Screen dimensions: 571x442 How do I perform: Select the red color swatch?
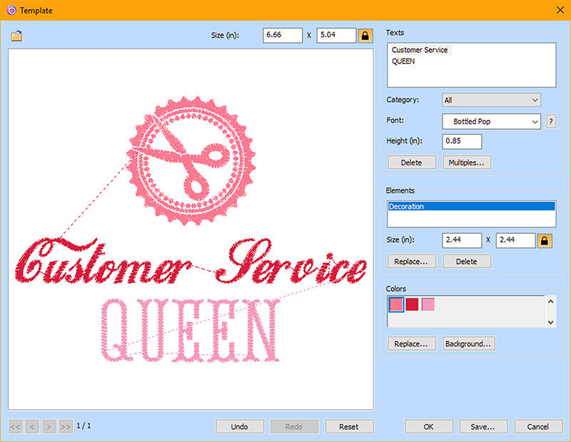click(412, 305)
